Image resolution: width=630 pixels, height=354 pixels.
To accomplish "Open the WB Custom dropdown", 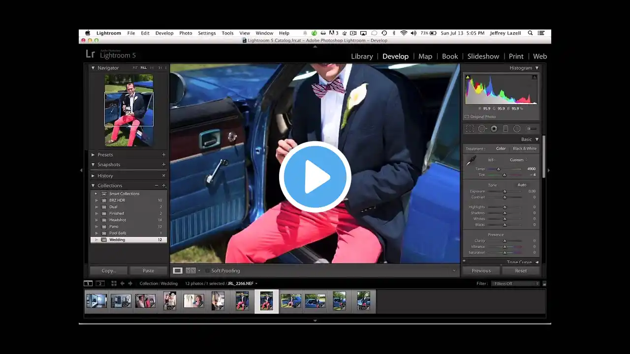I will [x=518, y=160].
